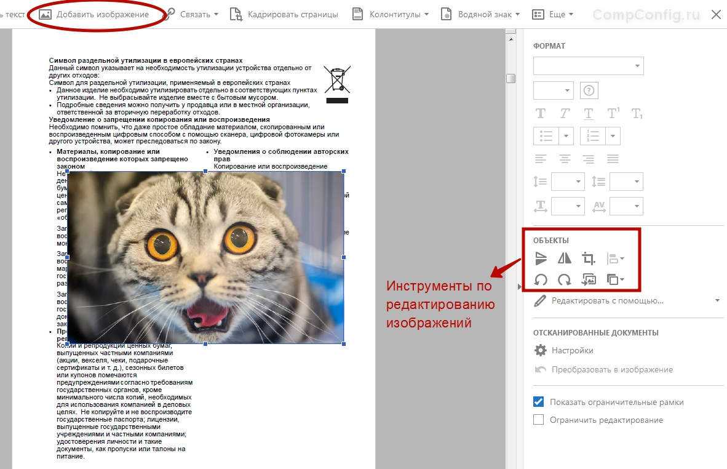727x469 pixels.
Task: Align text left icon
Action: click(x=541, y=159)
